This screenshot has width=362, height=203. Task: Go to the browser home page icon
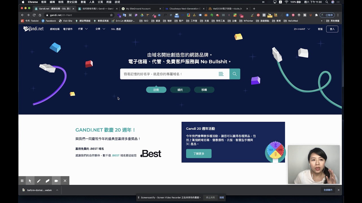tap(40, 15)
